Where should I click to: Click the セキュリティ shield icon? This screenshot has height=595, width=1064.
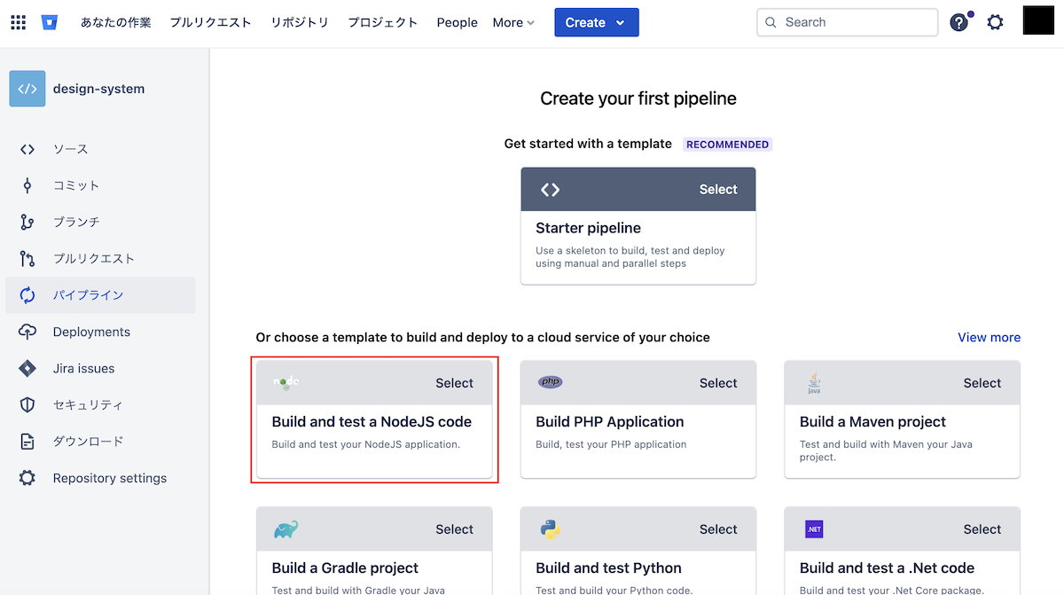(27, 405)
